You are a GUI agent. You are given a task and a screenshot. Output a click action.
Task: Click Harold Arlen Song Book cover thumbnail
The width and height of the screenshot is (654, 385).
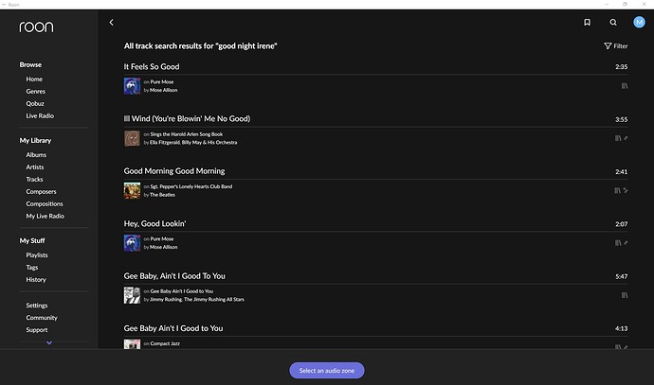click(132, 138)
